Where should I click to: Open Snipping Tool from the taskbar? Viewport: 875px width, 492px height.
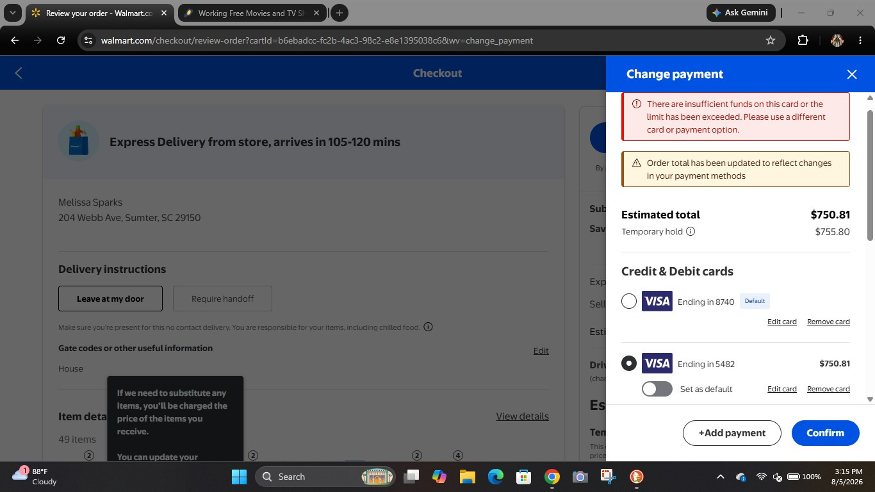(609, 477)
